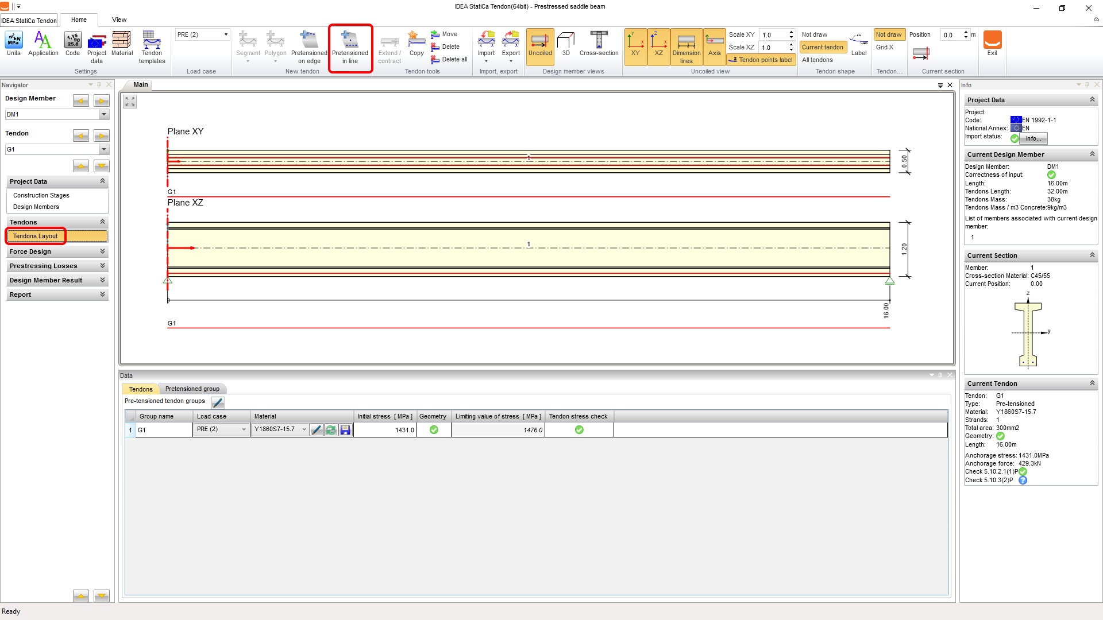Open the PRE (2) load case dropdown

[226, 34]
